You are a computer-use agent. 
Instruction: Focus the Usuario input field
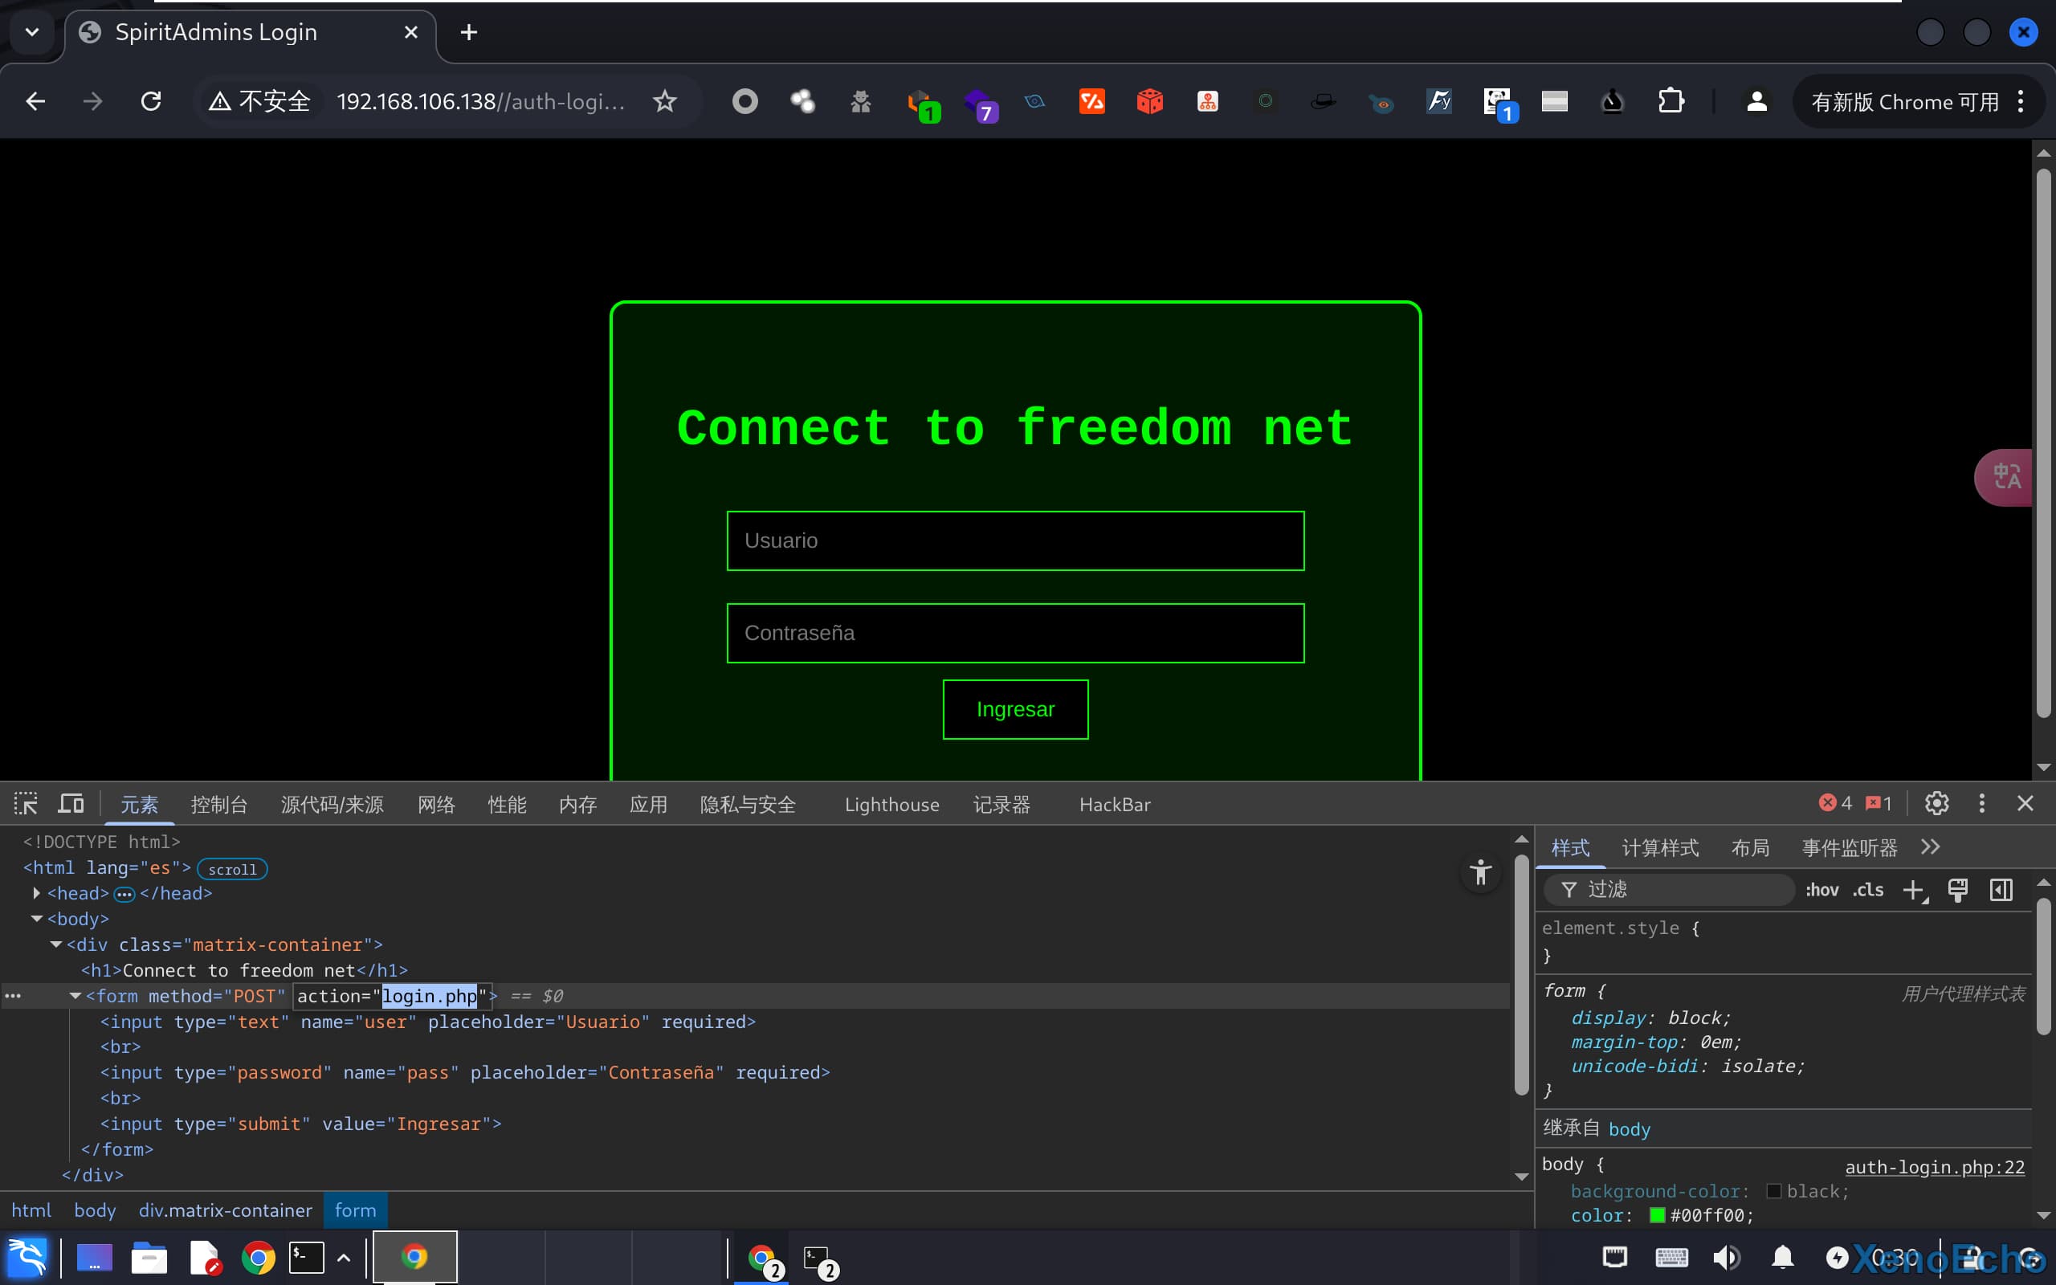[x=1015, y=541]
